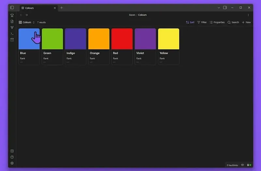Image resolution: width=261 pixels, height=171 pixels.
Task: Click the sync plug status icon
Action: pyautogui.click(x=249, y=165)
